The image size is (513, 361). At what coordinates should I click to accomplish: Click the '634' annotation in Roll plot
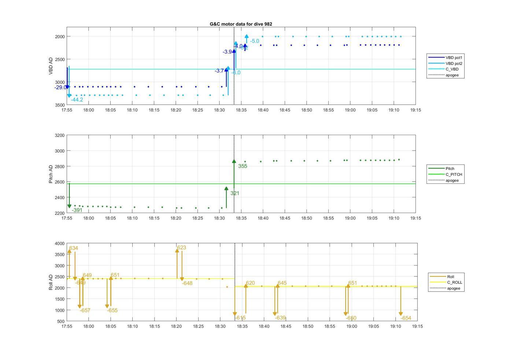pos(74,248)
